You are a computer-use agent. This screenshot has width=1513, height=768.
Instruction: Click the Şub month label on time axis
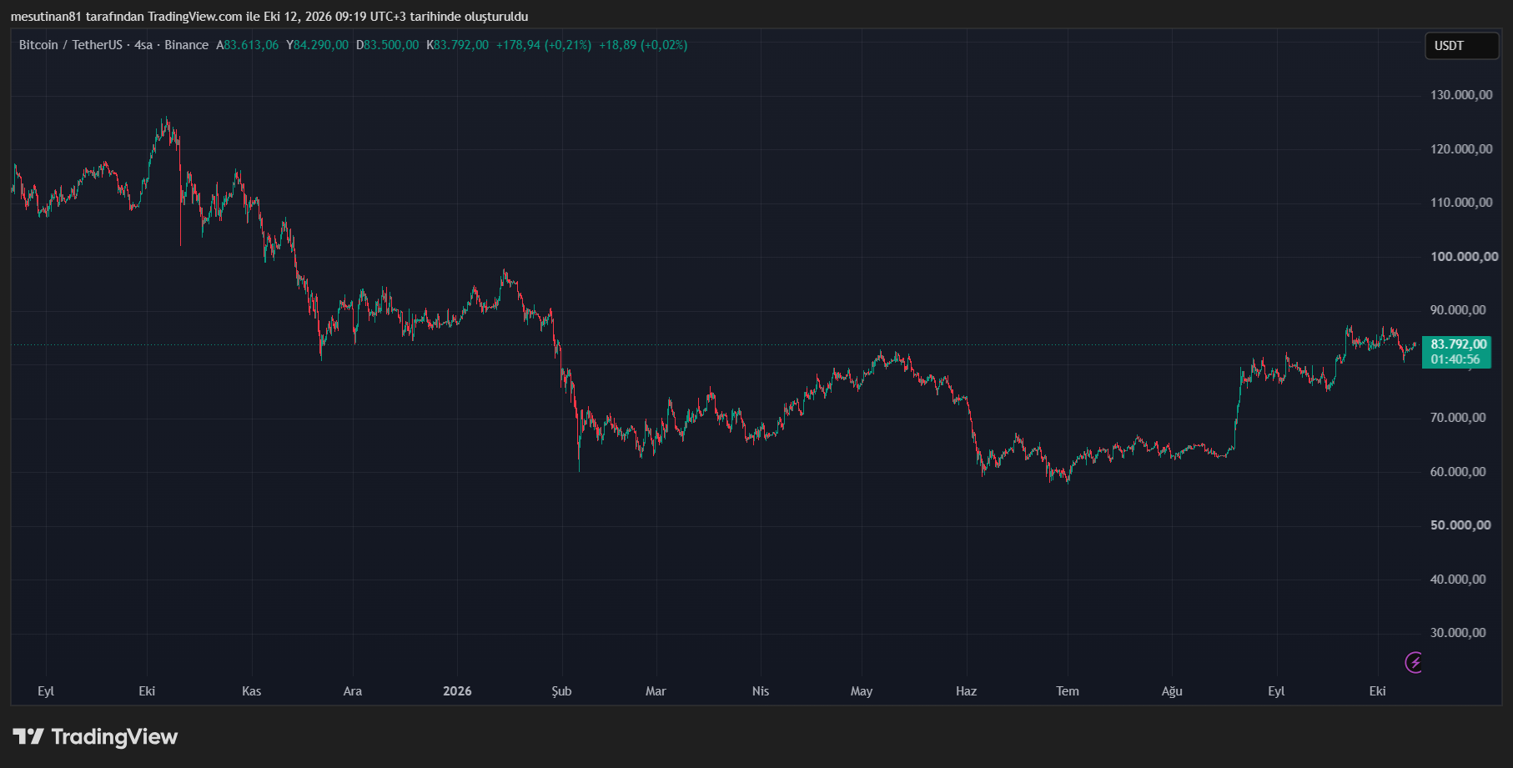[561, 691]
